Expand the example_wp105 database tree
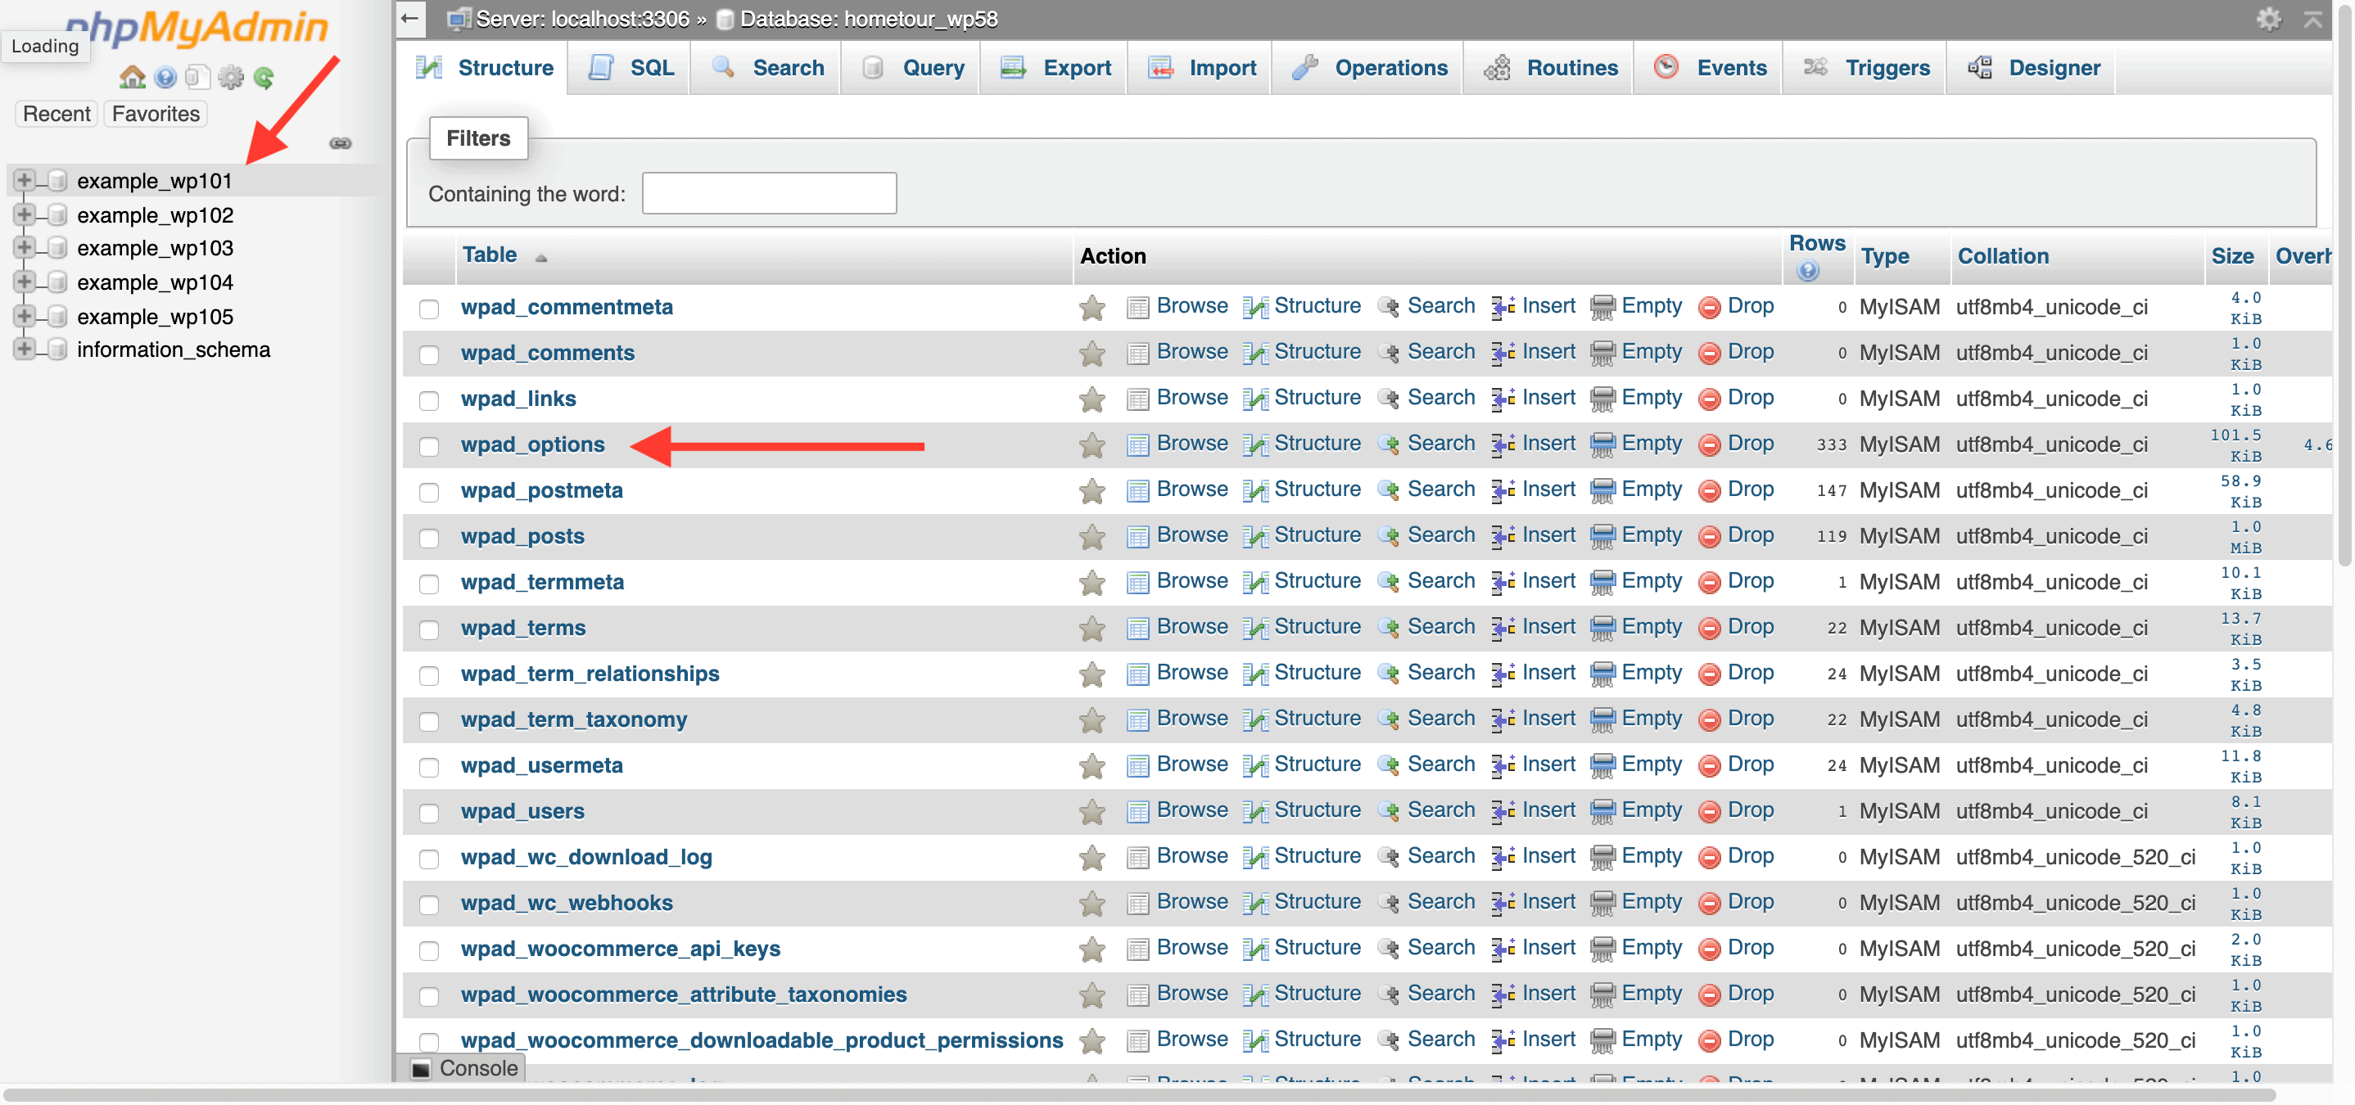Screen dimensions: 2355x1105 [24, 316]
